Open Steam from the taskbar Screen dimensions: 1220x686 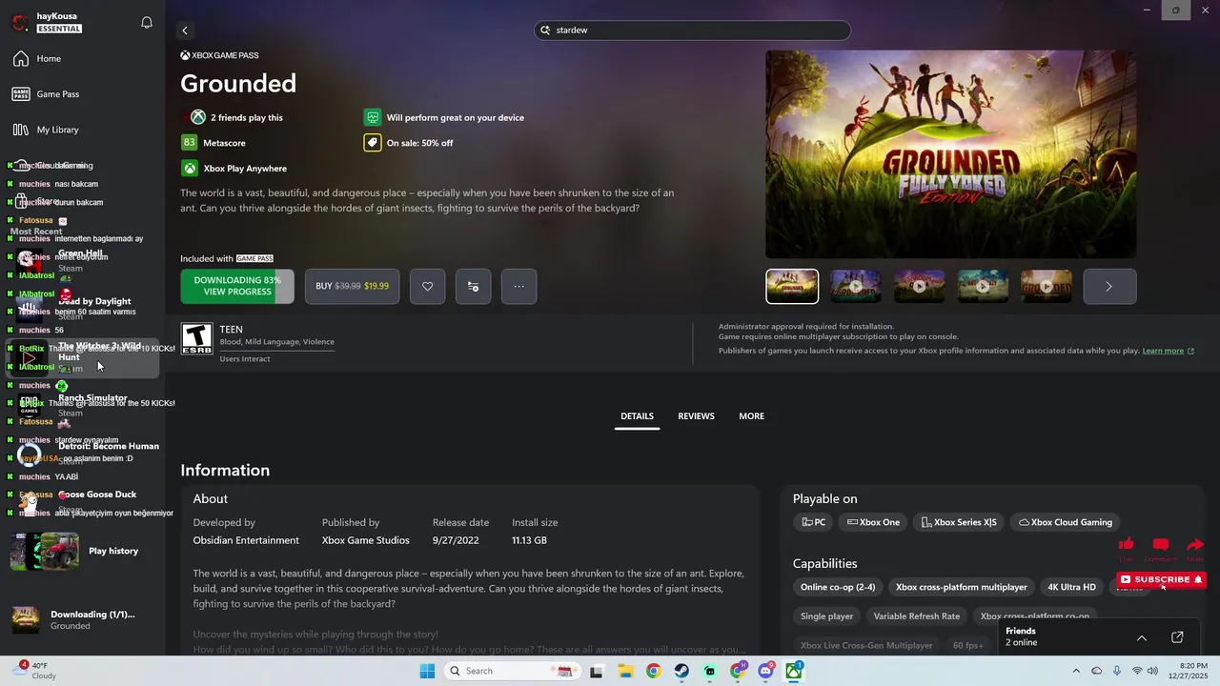click(x=681, y=671)
